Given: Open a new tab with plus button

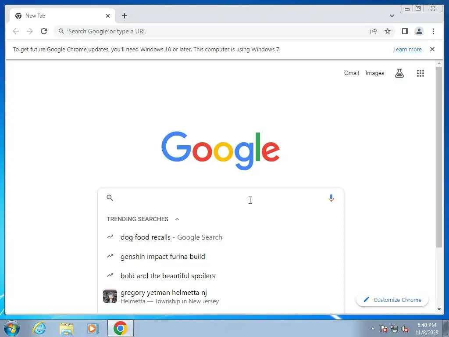Looking at the screenshot, I should [x=124, y=16].
